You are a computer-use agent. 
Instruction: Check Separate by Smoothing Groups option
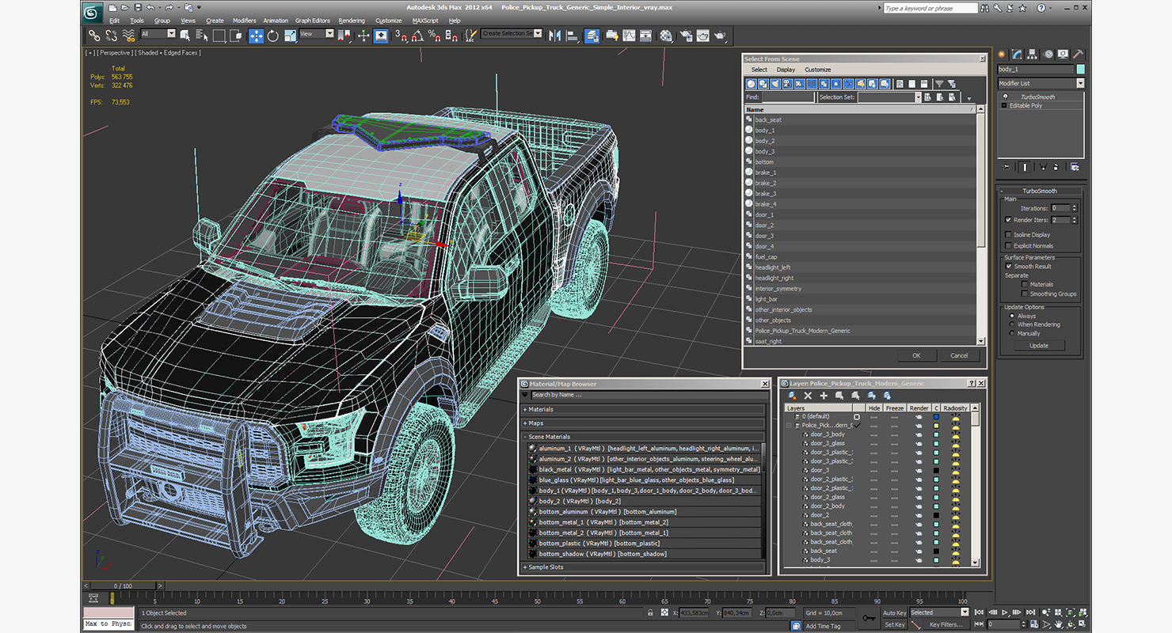click(x=1024, y=294)
